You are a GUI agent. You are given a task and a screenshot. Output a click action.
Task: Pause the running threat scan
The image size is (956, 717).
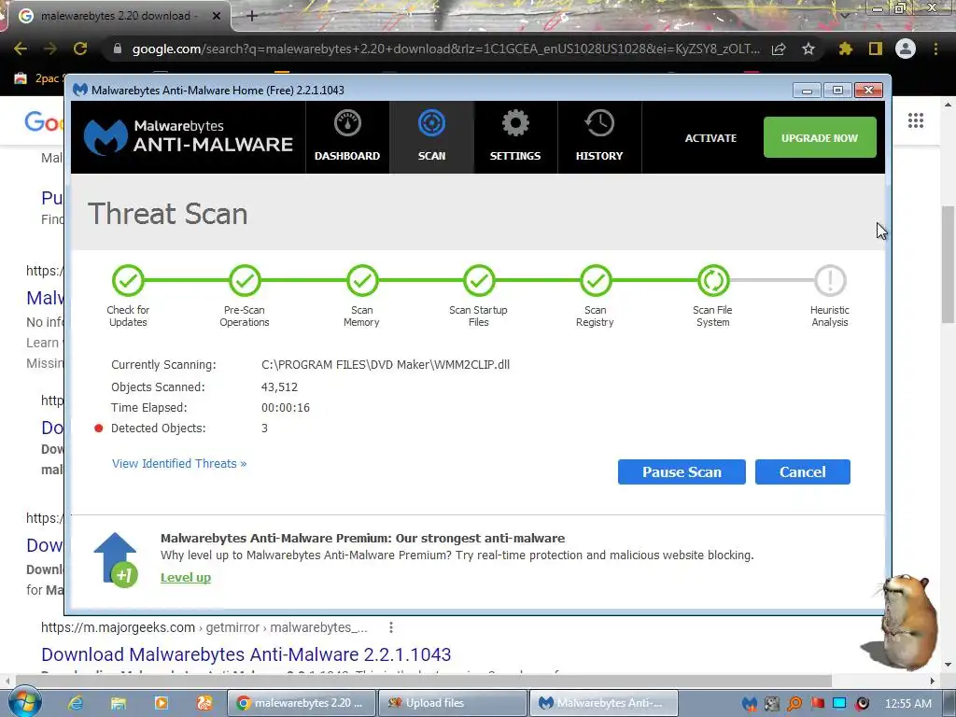click(682, 471)
